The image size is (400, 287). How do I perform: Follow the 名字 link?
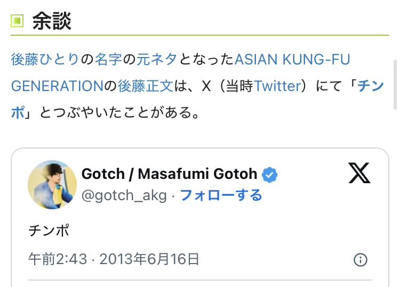click(x=109, y=59)
